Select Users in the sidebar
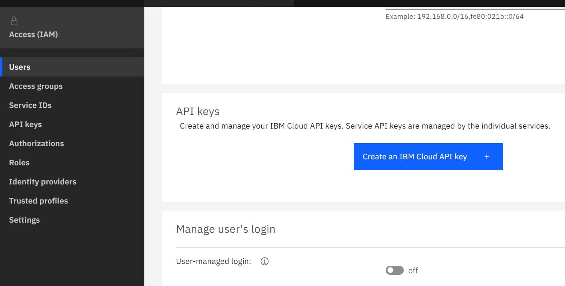Viewport: 565px width, 286px height. pos(72,67)
